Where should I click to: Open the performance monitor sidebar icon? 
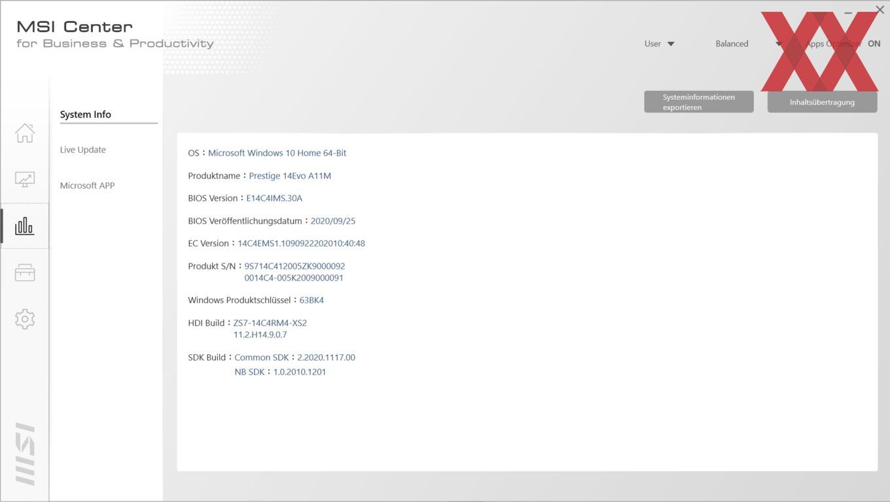click(25, 179)
